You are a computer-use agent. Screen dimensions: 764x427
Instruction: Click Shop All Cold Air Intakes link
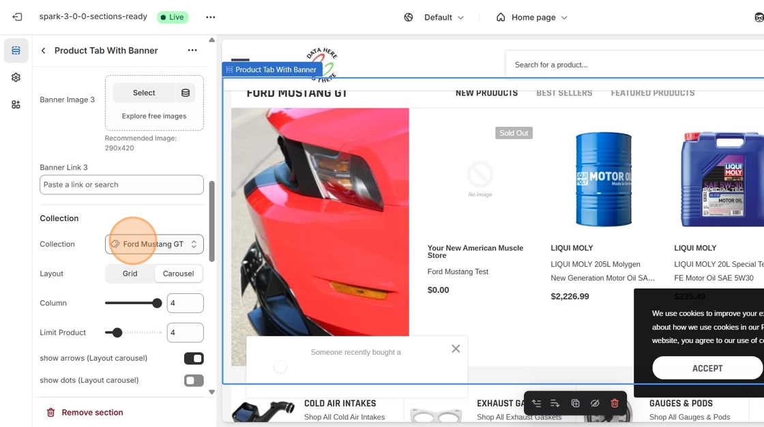tap(344, 417)
